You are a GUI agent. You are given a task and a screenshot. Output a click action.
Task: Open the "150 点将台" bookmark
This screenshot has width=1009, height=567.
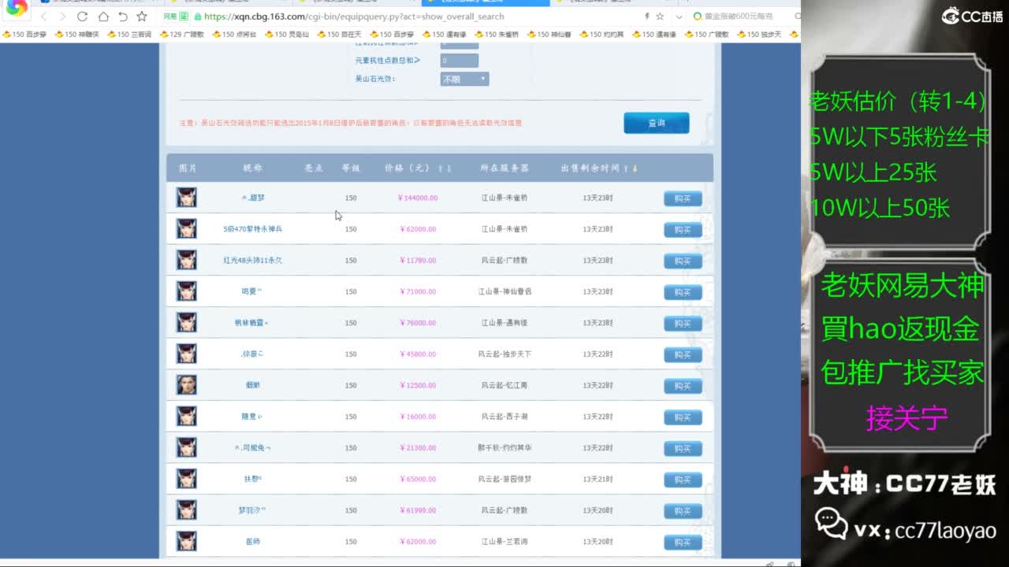click(234, 35)
